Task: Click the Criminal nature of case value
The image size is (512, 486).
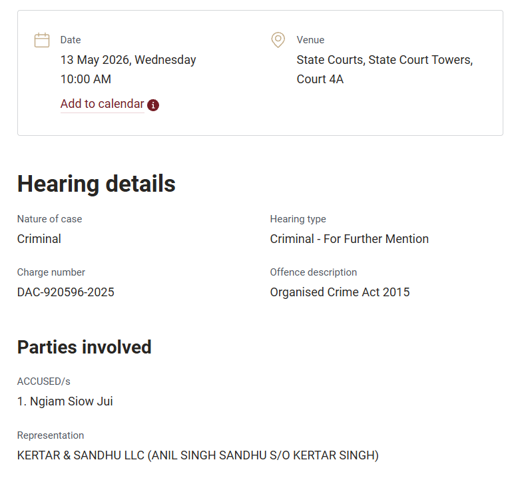Action: [39, 239]
